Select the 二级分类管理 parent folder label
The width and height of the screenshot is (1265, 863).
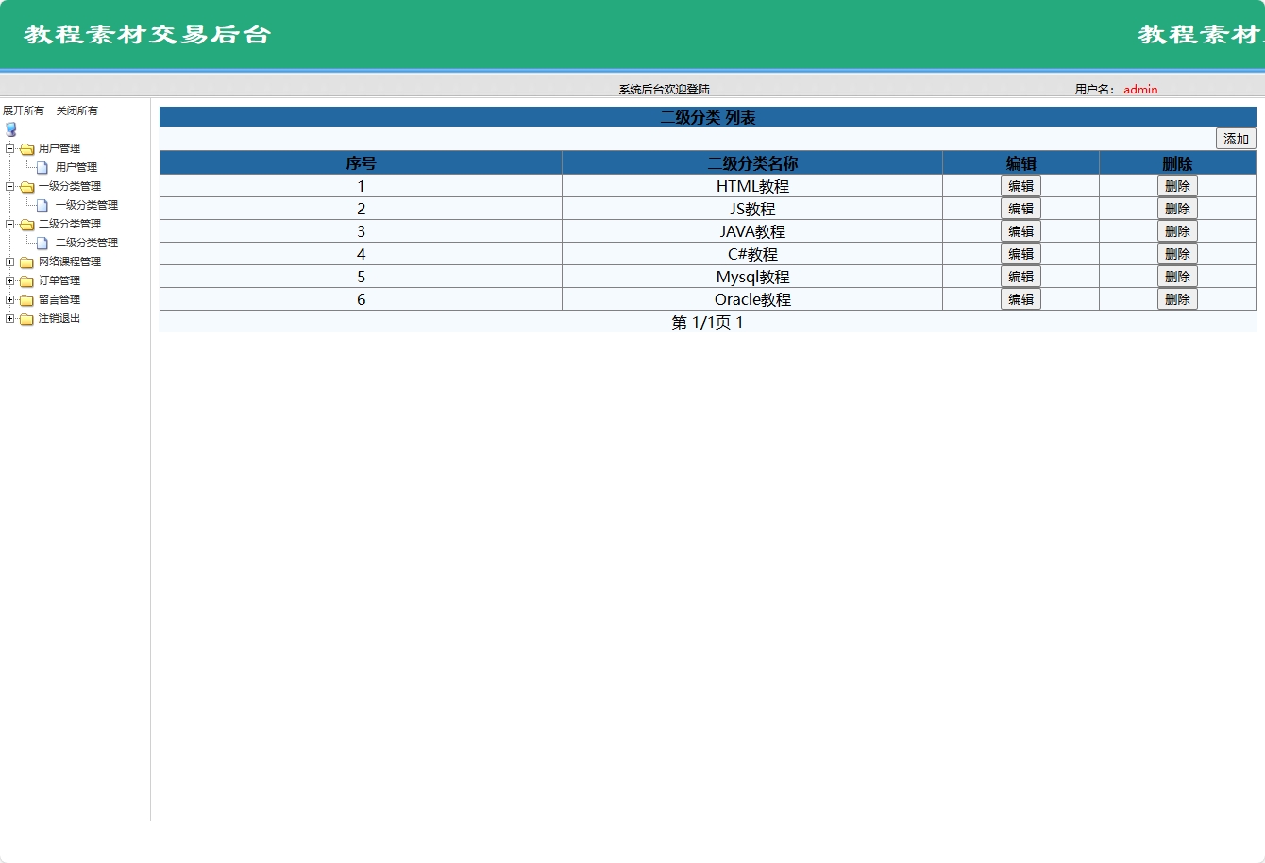[x=70, y=224]
